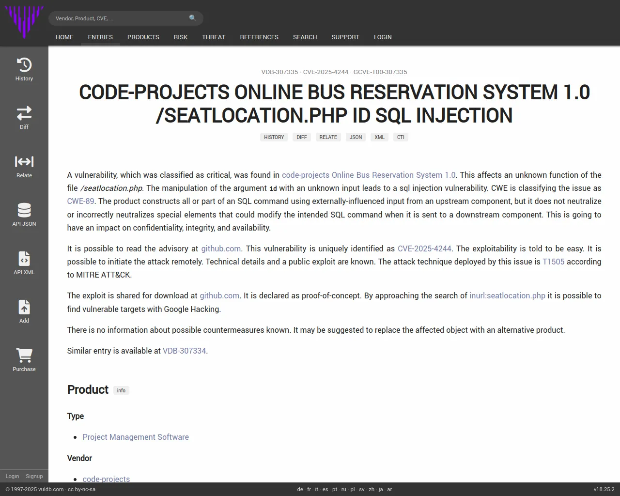Viewport: 620px width, 496px height.
Task: Click the GCVE-100-307335 identifier text
Action: pyautogui.click(x=380, y=72)
